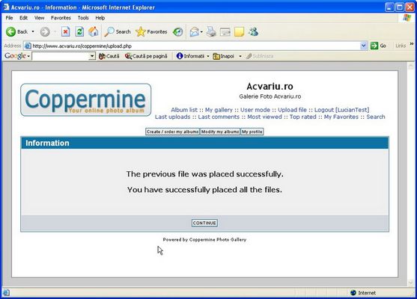417x299 pixels.
Task: Click Modify my albums button
Action: [x=220, y=132]
